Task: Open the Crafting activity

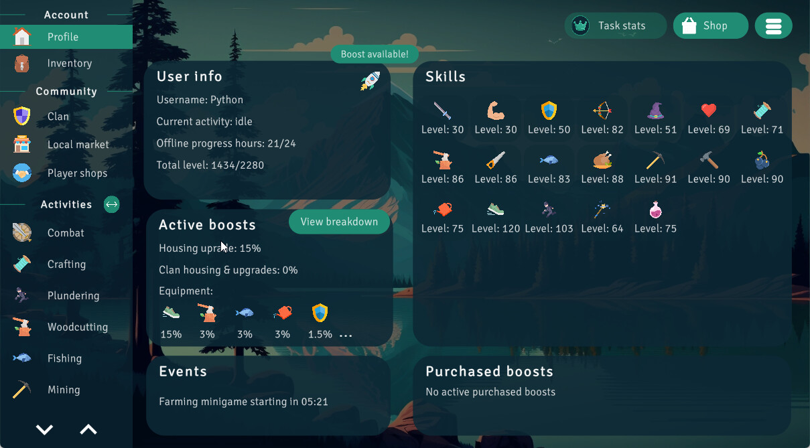Action: pos(66,264)
